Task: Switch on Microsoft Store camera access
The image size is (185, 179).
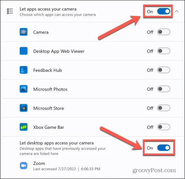Action: 164,108
